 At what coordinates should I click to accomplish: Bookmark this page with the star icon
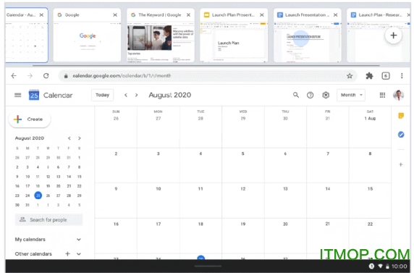click(350, 76)
